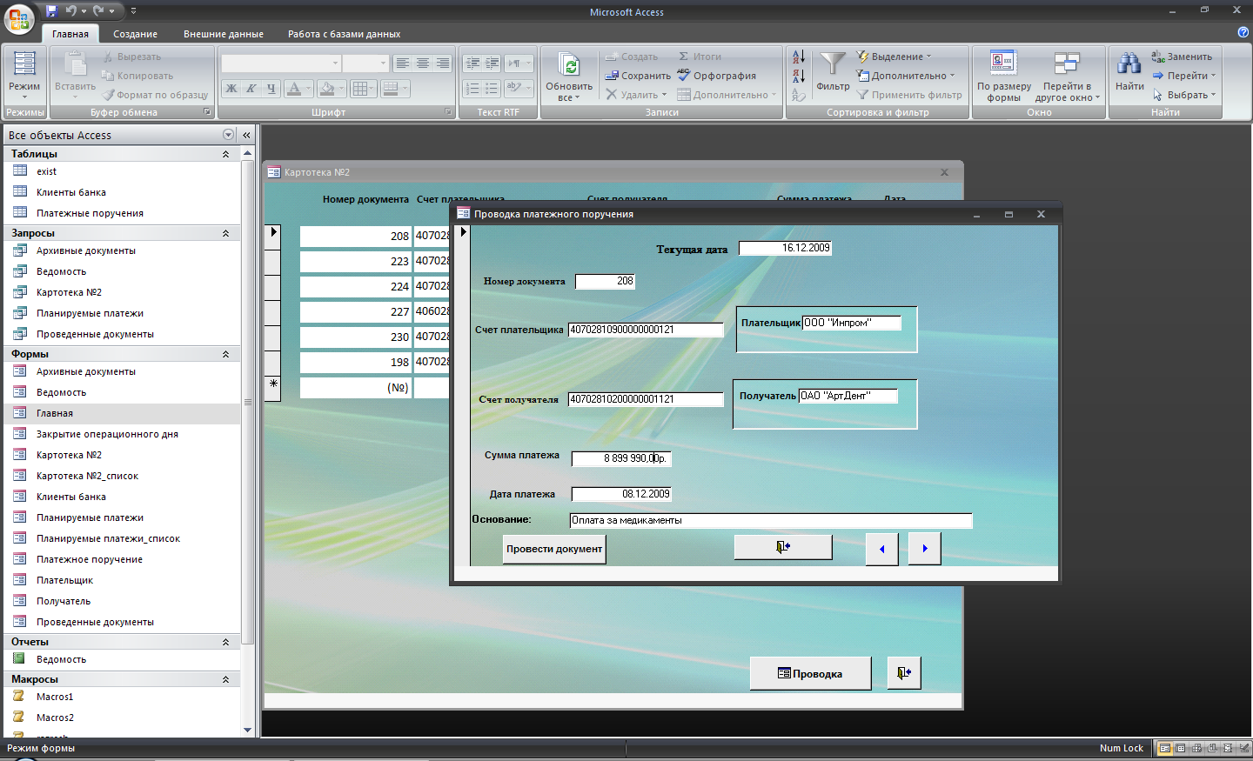1253x761 pixels.
Task: Select record 223 row selector in Картотека
Action: 272,261
